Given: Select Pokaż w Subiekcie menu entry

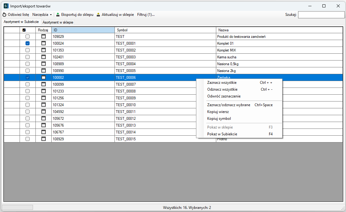Looking at the screenshot, I should click(222, 134).
